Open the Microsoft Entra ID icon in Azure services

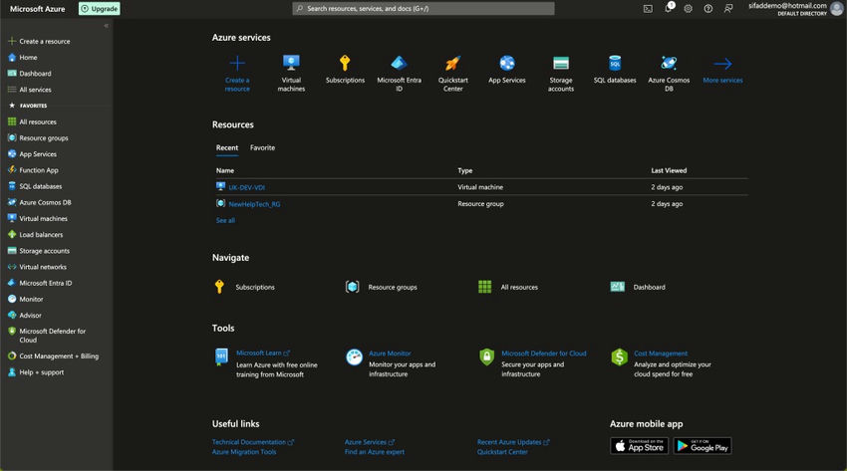pyautogui.click(x=399, y=63)
